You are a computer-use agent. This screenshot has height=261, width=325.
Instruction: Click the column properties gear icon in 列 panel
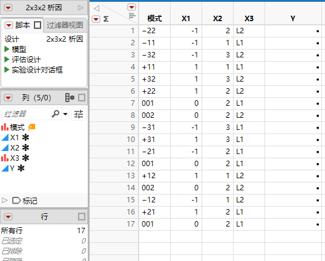pos(70,98)
